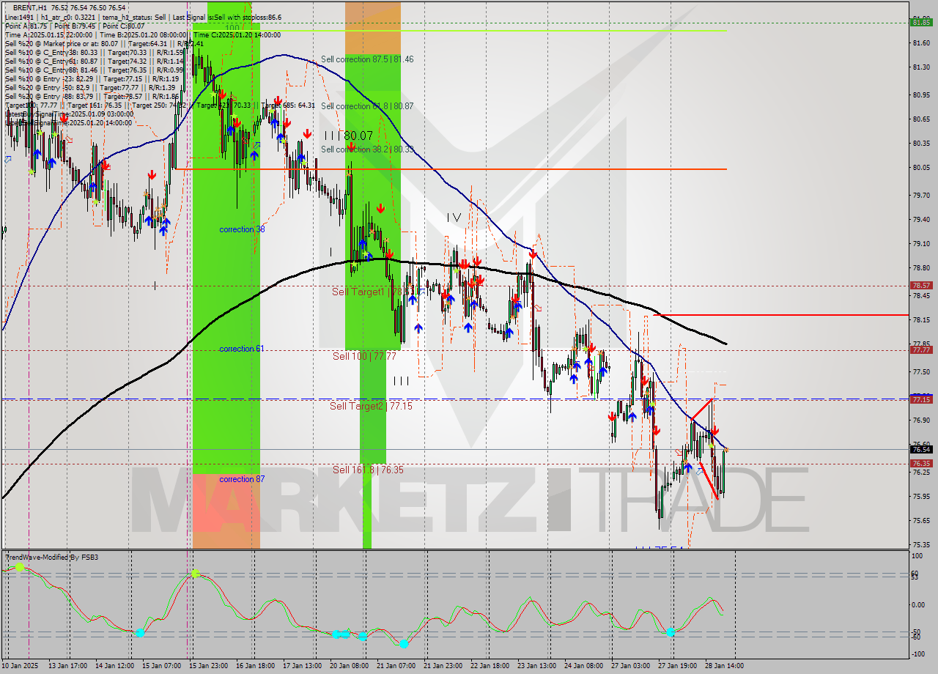Screen dimensions: 938x674
Task: Click the 0.00 level on the indicator scale
Action: (x=919, y=604)
